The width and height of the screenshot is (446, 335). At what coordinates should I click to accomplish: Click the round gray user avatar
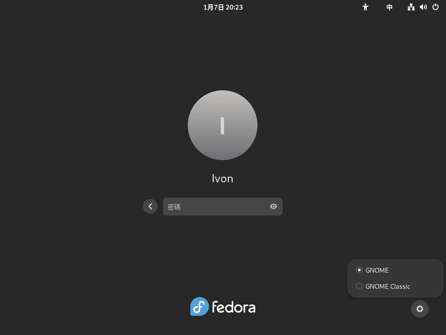tap(223, 125)
